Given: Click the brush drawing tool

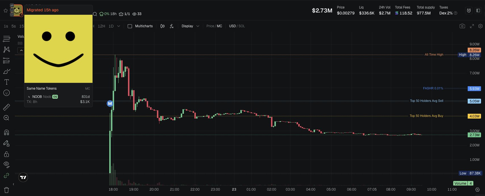Looking at the screenshot, I should pos(7,71).
